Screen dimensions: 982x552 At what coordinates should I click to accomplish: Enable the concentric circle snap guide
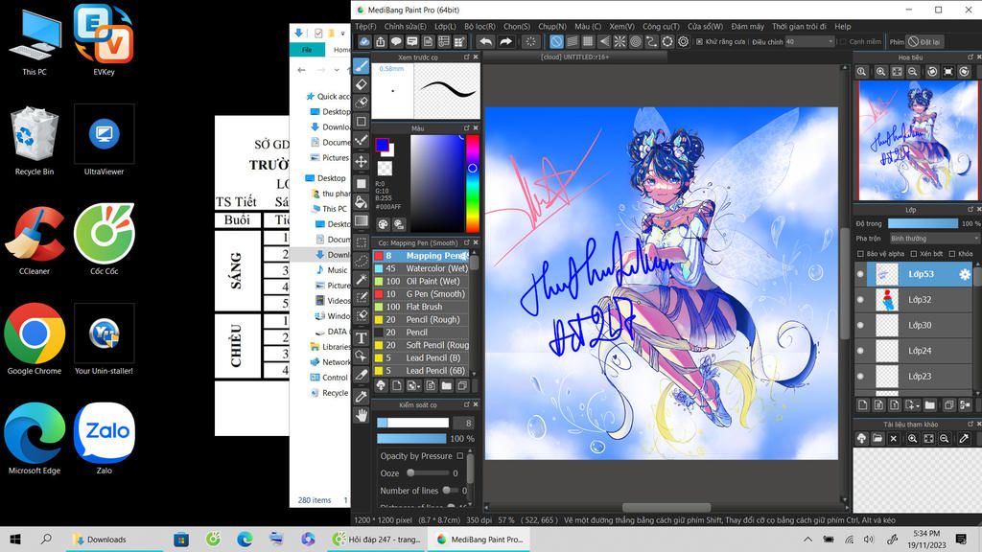tap(636, 42)
